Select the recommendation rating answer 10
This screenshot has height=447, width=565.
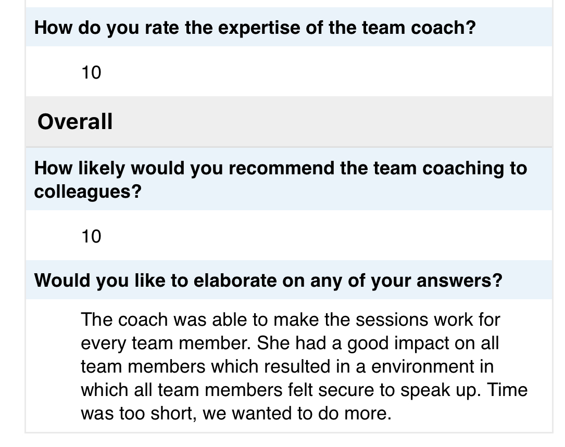[x=91, y=236]
